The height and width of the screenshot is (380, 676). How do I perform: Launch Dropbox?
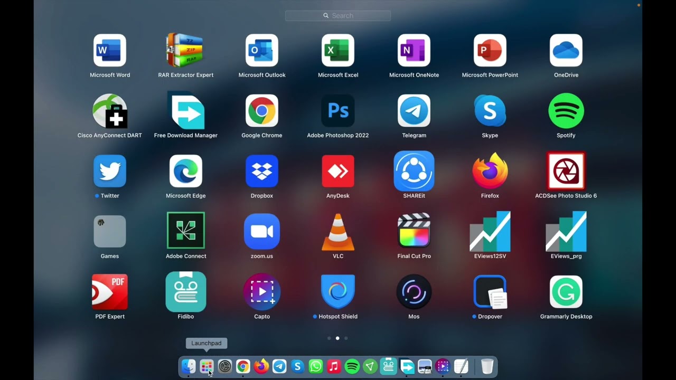point(262,171)
